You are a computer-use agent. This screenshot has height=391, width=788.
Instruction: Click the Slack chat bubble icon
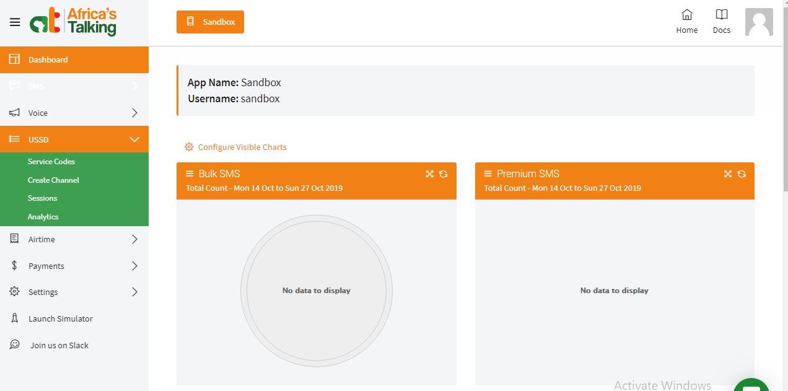click(14, 345)
